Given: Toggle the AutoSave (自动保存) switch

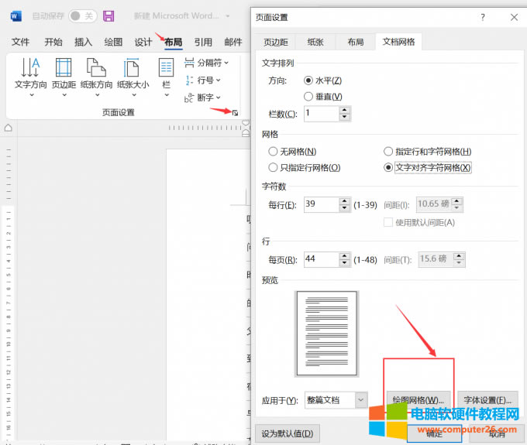Looking at the screenshot, I should [82, 16].
